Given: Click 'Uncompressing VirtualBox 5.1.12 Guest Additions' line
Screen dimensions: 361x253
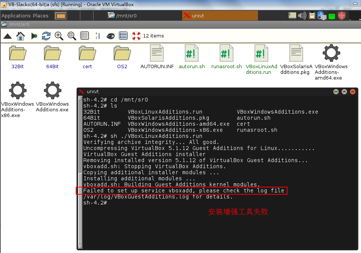Looking at the screenshot, I should tap(199, 148).
